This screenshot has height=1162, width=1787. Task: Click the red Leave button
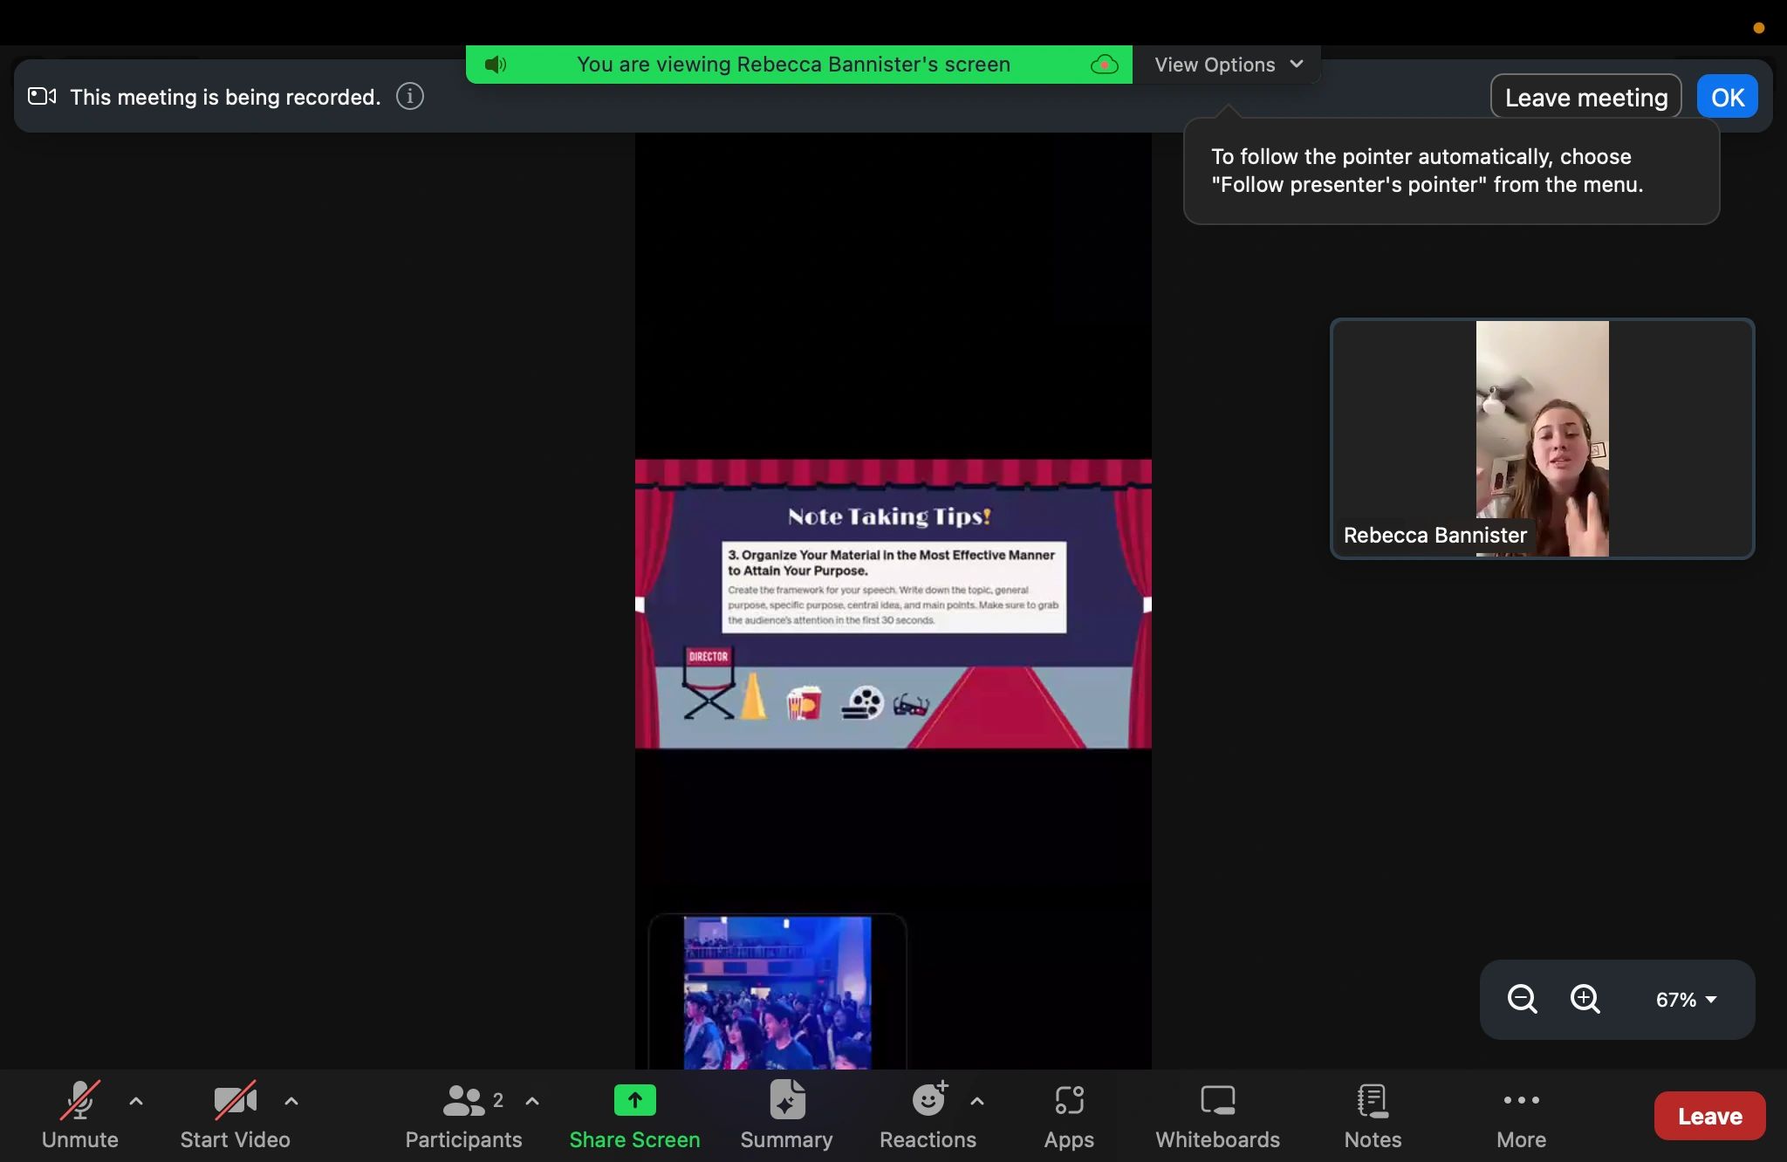[1708, 1116]
